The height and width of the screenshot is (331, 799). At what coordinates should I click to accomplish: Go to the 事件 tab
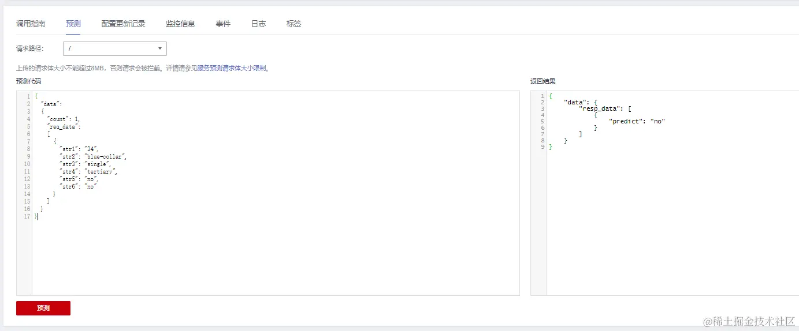point(223,24)
